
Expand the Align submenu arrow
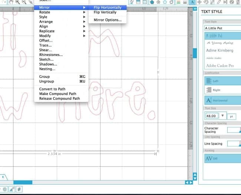pos(84,26)
